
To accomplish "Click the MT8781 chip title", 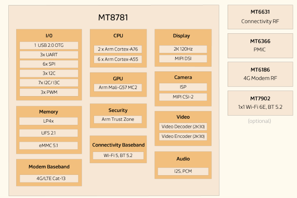I will 113,17.
